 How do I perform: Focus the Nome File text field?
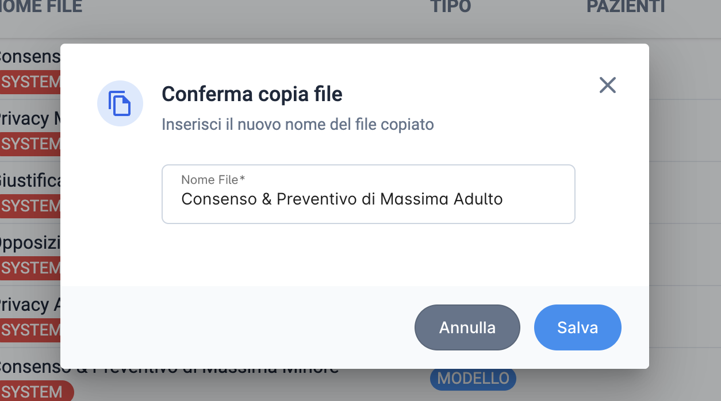coord(369,194)
